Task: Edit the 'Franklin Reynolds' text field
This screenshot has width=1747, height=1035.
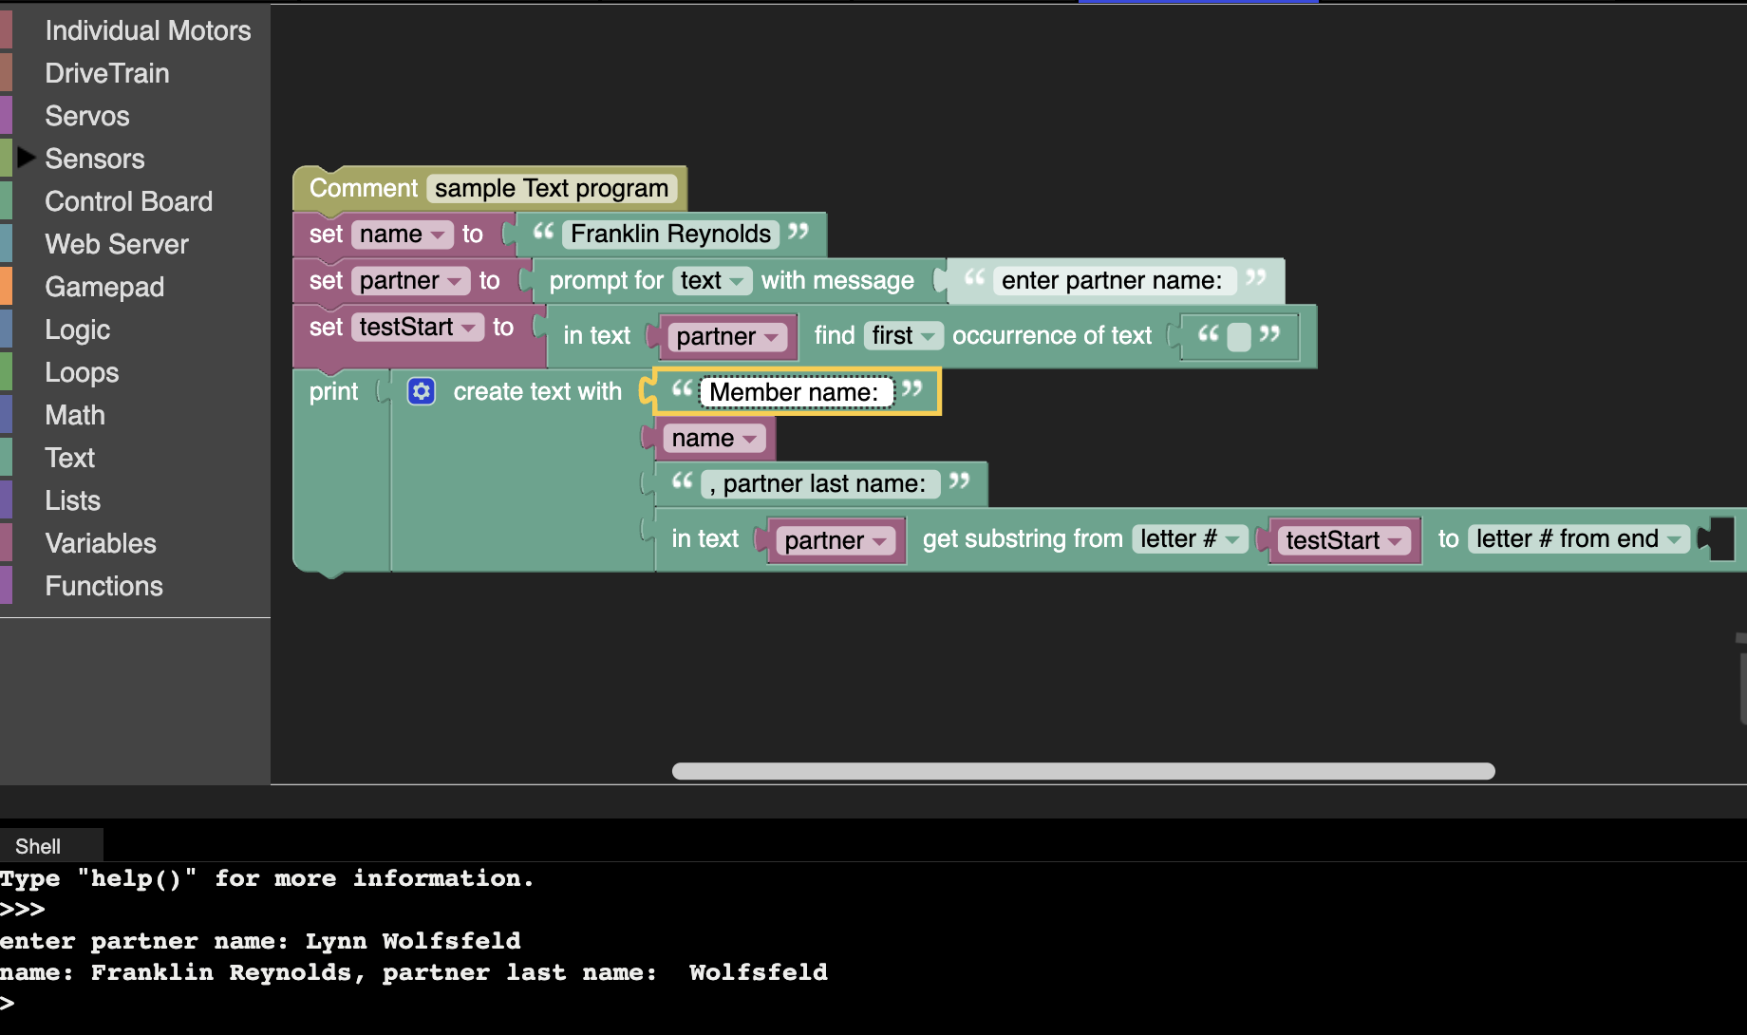Action: coord(670,234)
